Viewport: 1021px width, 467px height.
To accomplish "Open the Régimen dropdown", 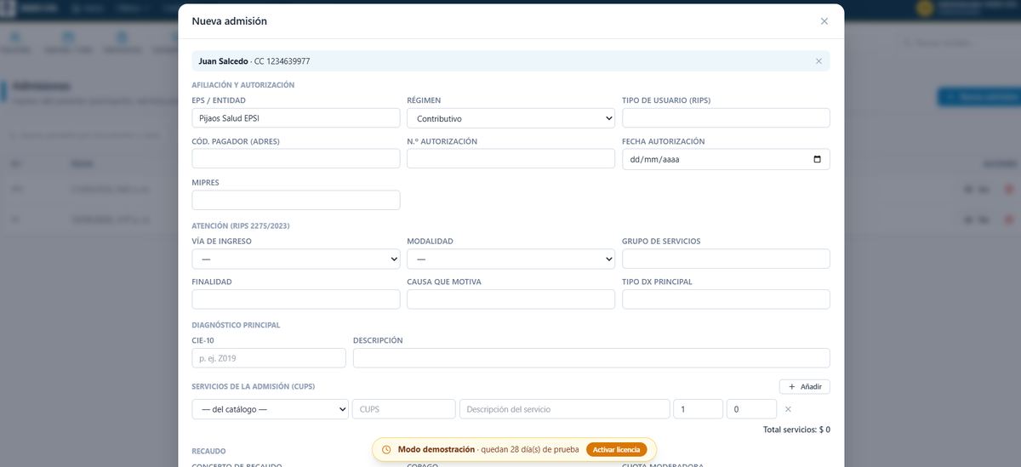I will tap(510, 118).
